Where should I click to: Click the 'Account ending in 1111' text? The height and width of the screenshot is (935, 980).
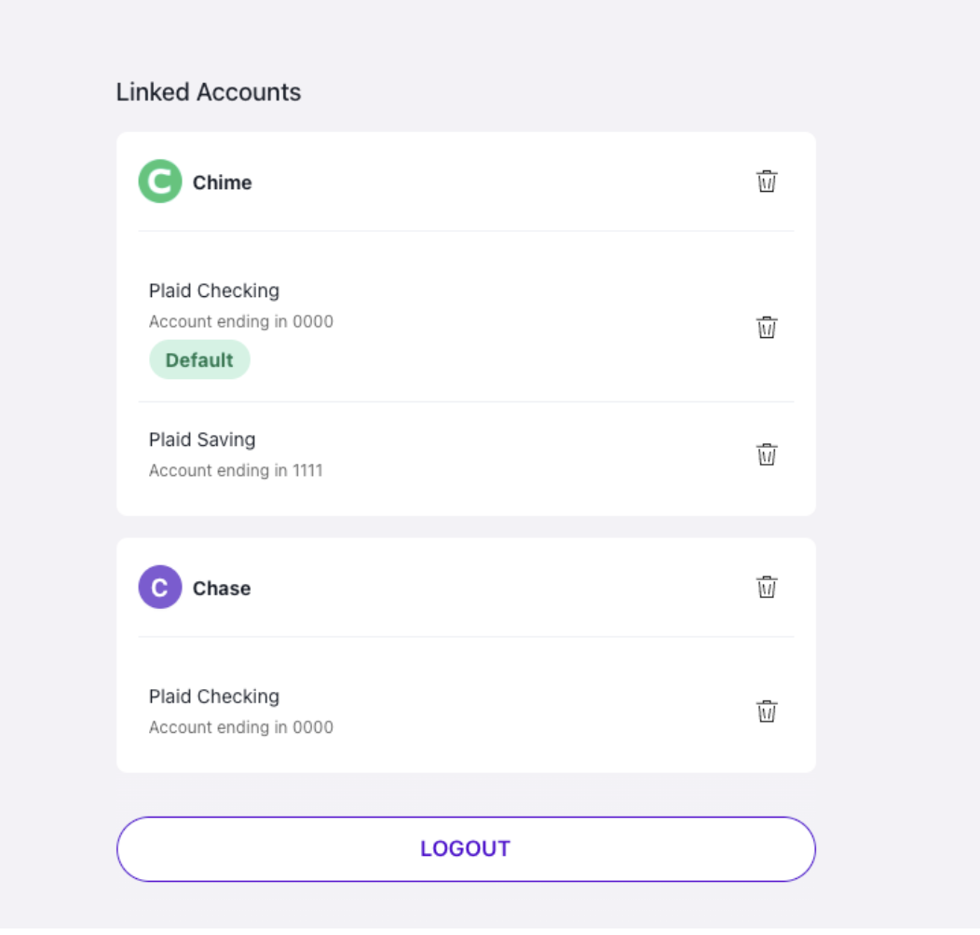236,470
